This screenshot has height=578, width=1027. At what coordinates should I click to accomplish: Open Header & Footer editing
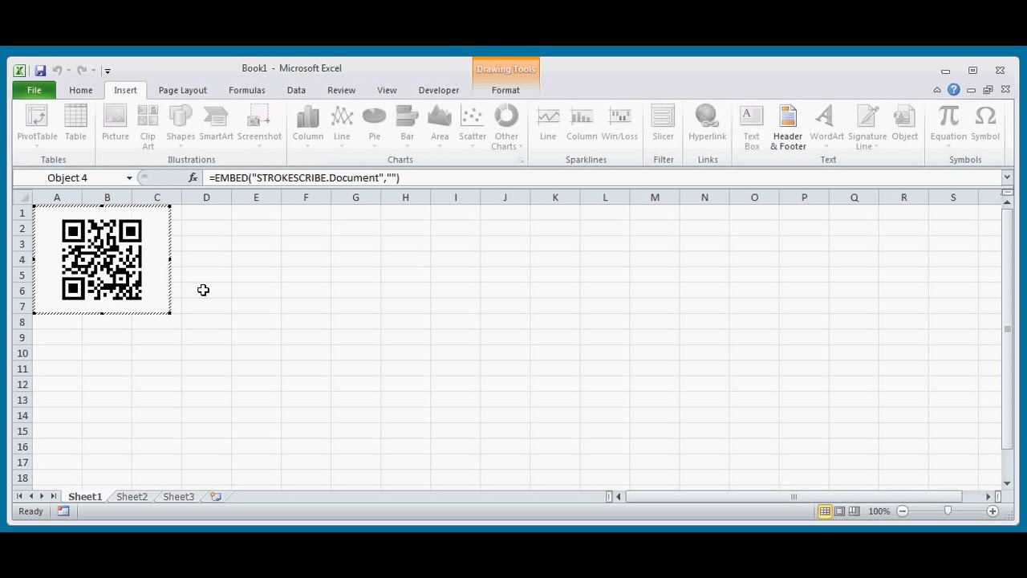pos(788,127)
